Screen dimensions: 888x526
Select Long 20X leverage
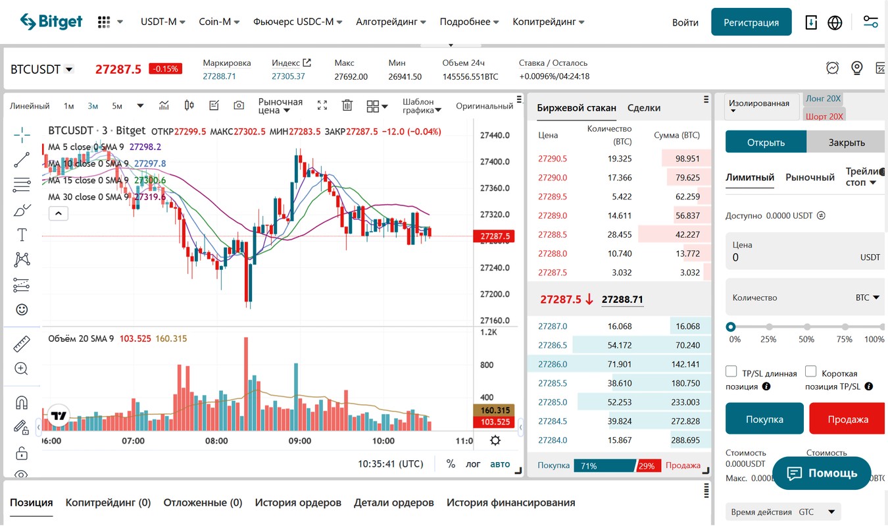click(x=823, y=99)
